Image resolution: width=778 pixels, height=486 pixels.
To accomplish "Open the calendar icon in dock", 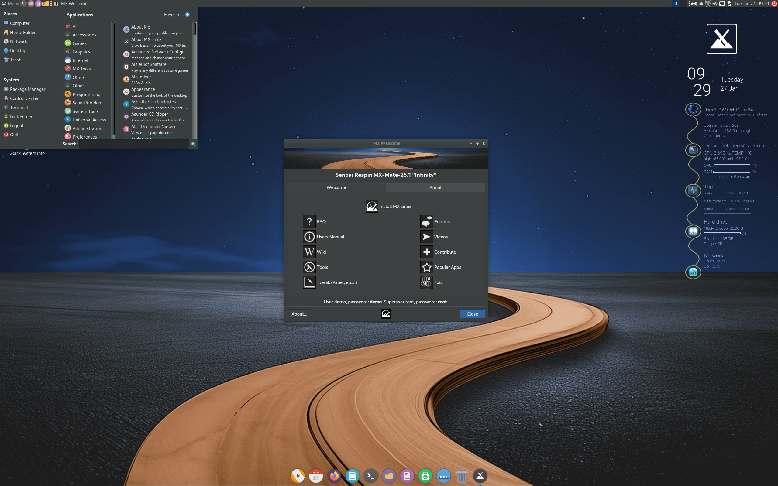I will pyautogui.click(x=316, y=476).
